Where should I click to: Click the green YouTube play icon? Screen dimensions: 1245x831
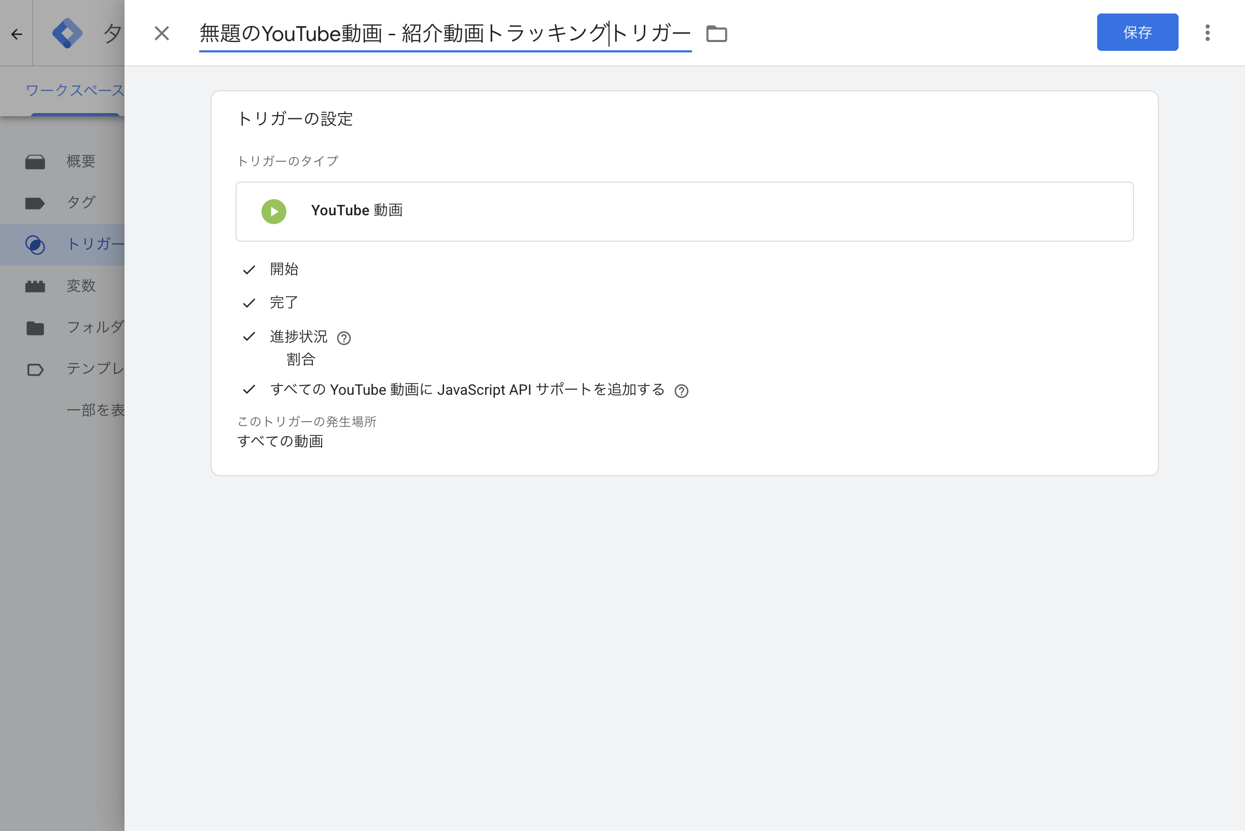274,212
